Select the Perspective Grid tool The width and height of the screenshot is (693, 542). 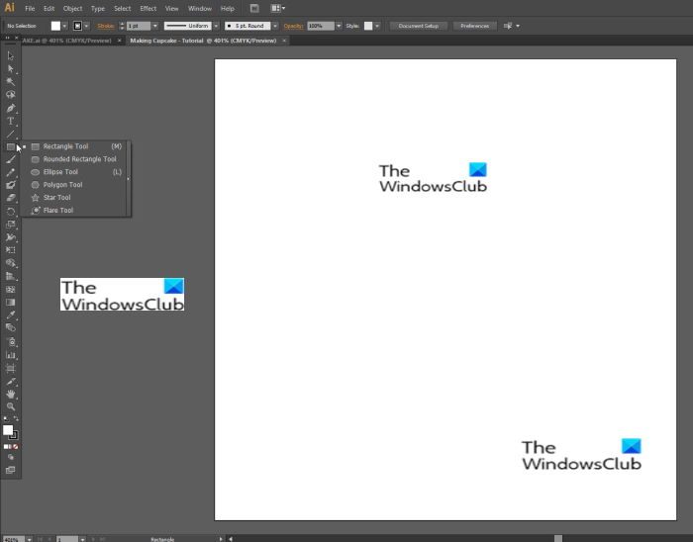click(x=11, y=276)
